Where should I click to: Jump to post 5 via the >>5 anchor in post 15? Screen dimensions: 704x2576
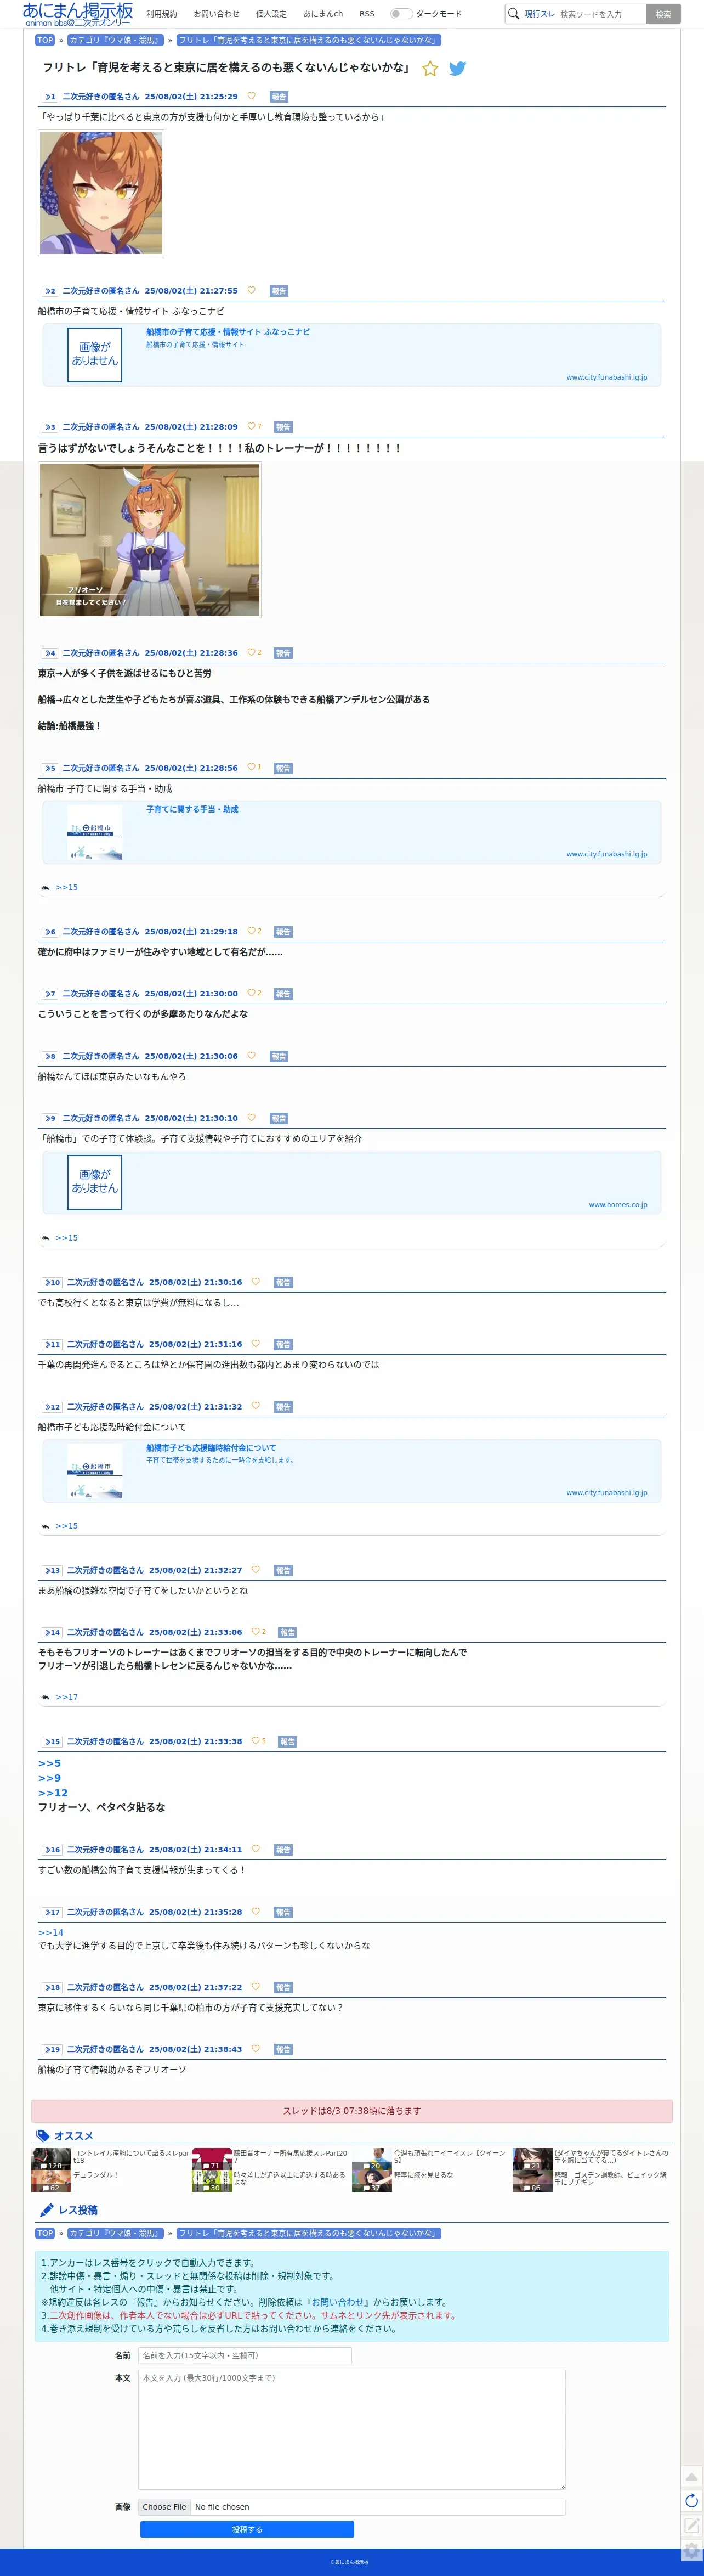point(49,1763)
